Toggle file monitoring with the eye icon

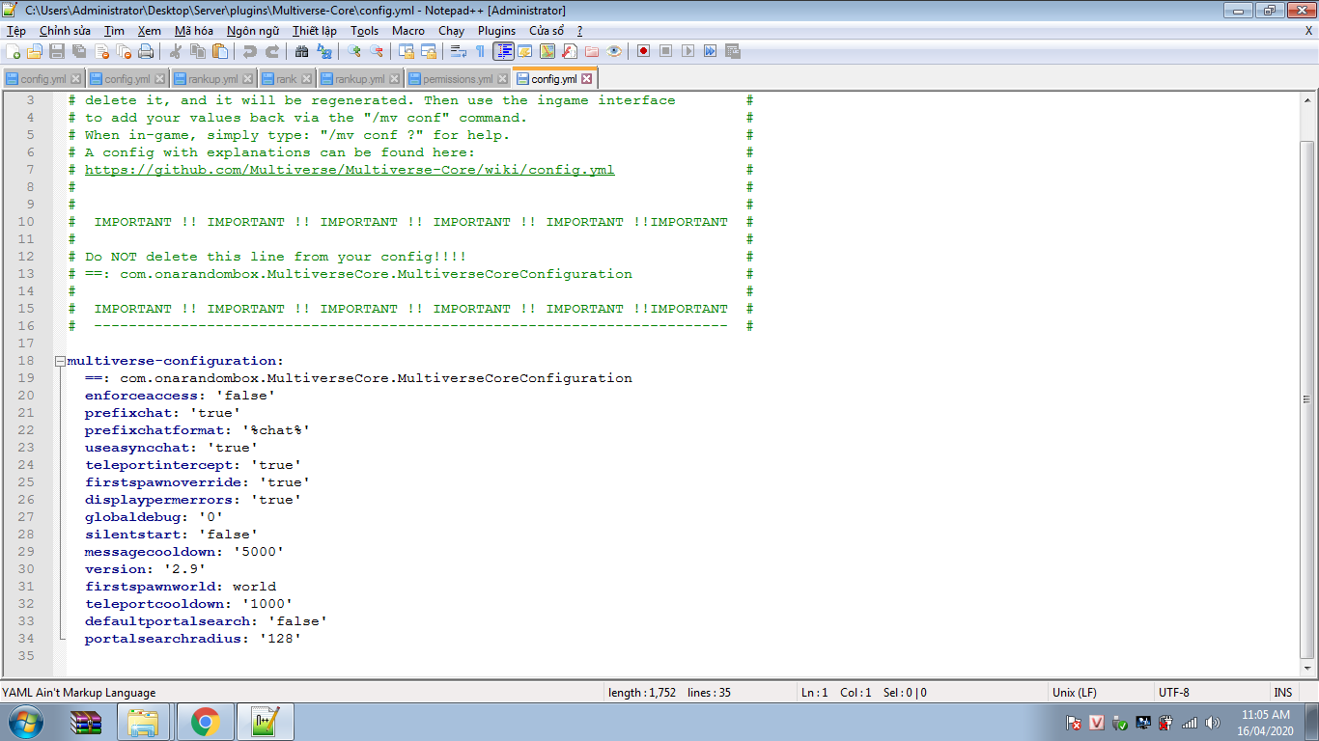pos(614,51)
